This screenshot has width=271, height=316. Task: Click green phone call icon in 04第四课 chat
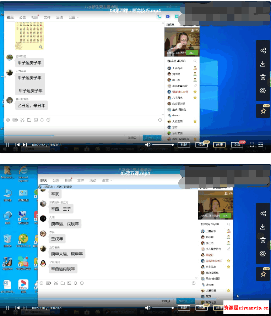click(x=159, y=17)
